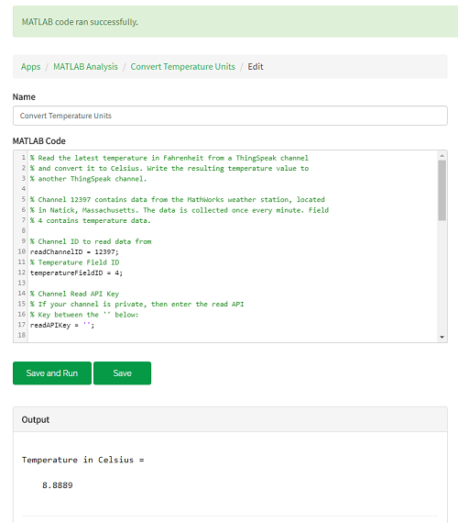Click line number 17 in editor gutter
458x523 pixels.
tap(22, 325)
